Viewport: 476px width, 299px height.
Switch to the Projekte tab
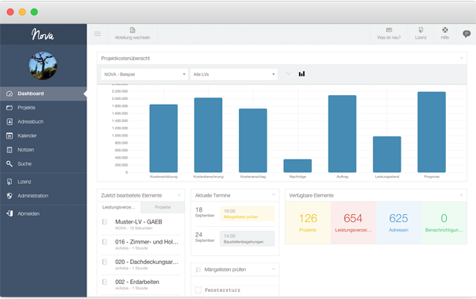coord(163,207)
